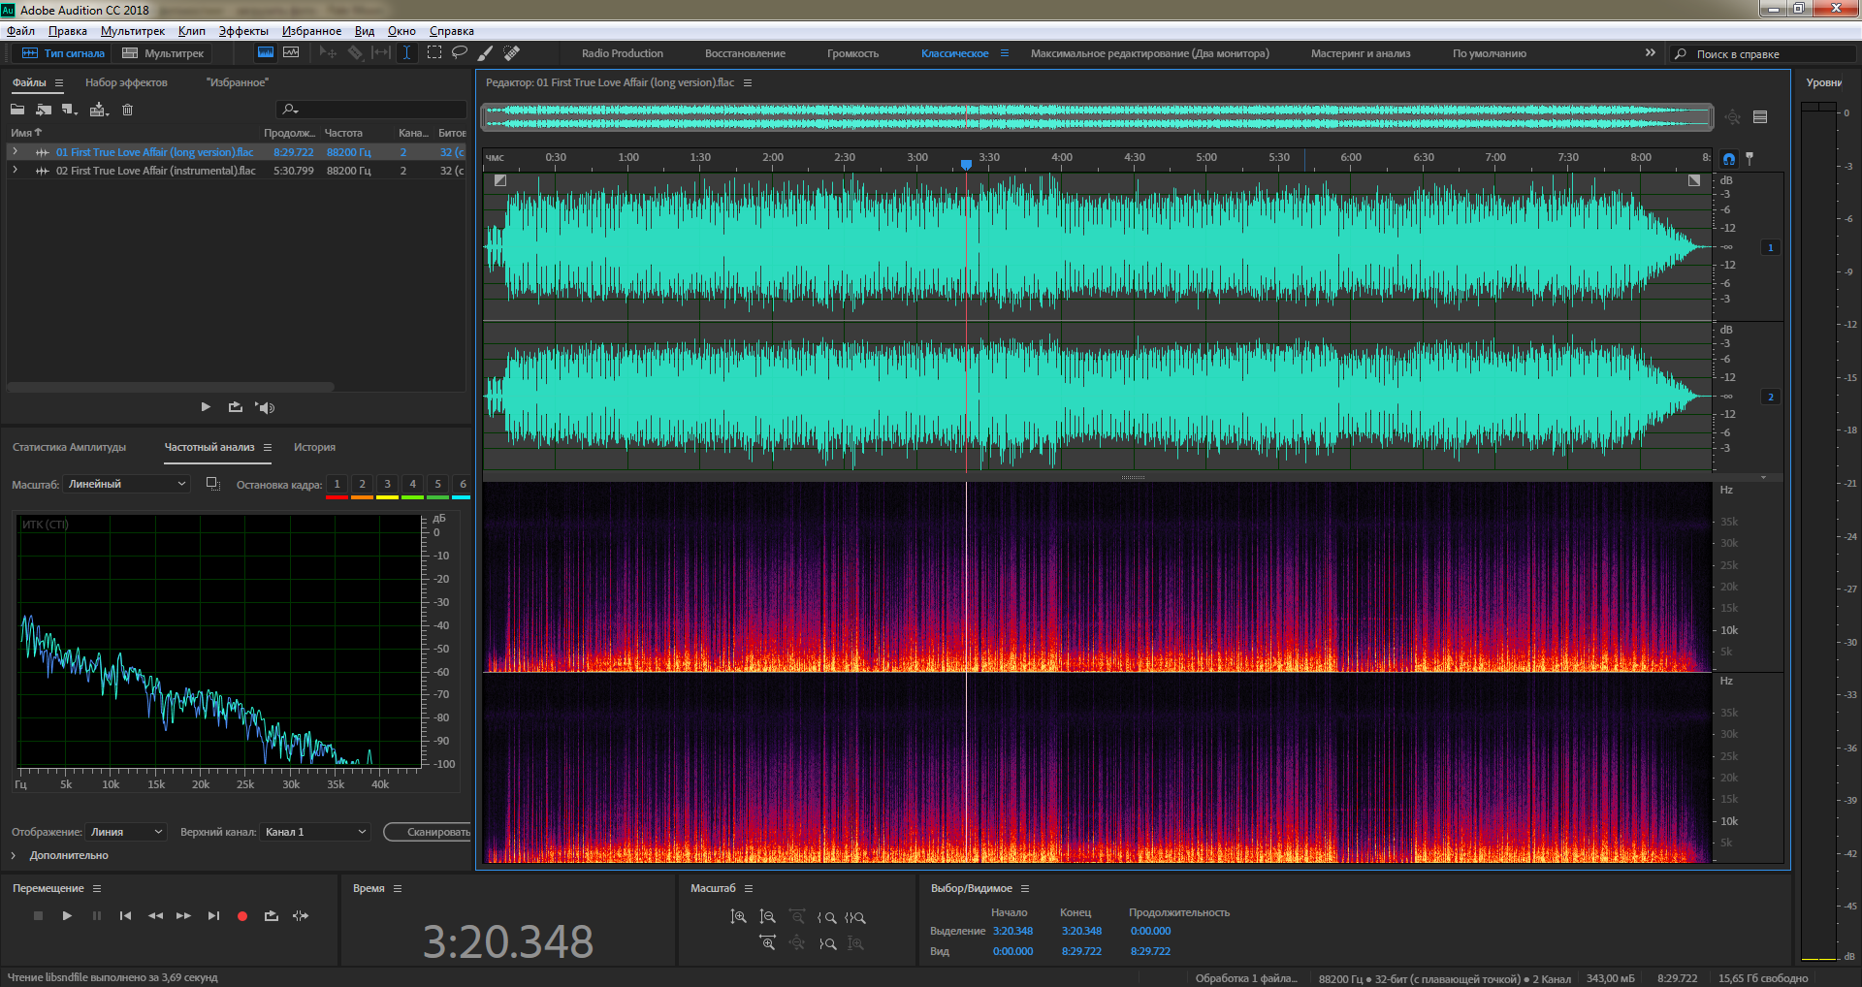This screenshot has width=1862, height=987.
Task: Click the Zoom In at In Point icon
Action: (826, 916)
